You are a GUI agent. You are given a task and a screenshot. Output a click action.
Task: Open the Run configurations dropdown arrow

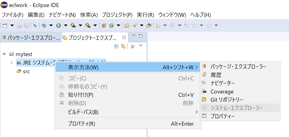[66, 25]
